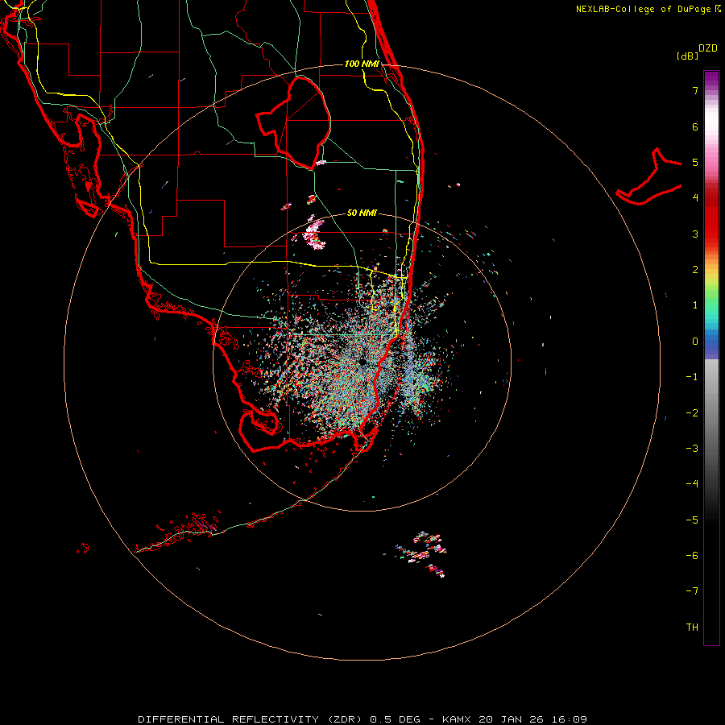The width and height of the screenshot is (725, 725).
Task: Click the -6 tick label on the scale
Action: click(x=692, y=556)
